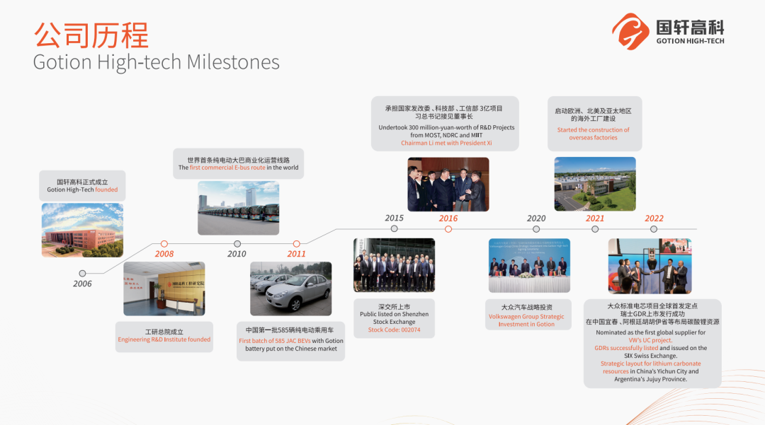
Task: Click the year label '2016'
Action: [x=448, y=219]
